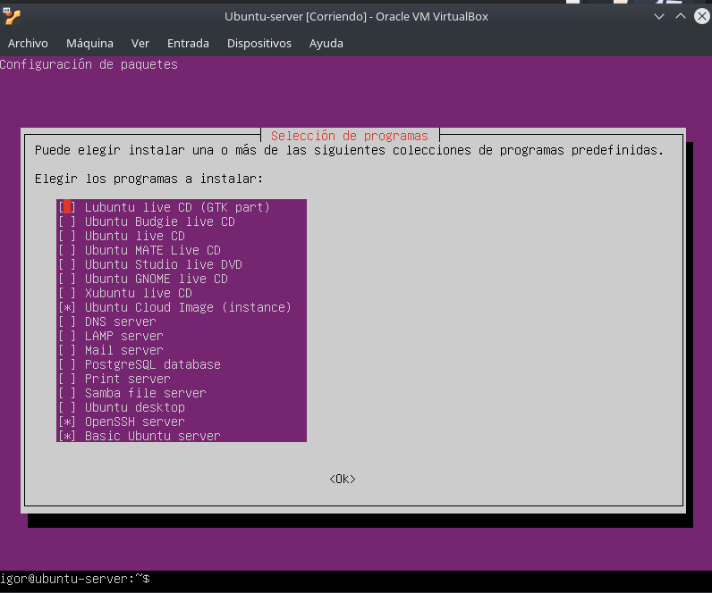This screenshot has width=712, height=593.
Task: Toggle the Ubuntu MATE Live CD checkbox
Action: pos(67,250)
